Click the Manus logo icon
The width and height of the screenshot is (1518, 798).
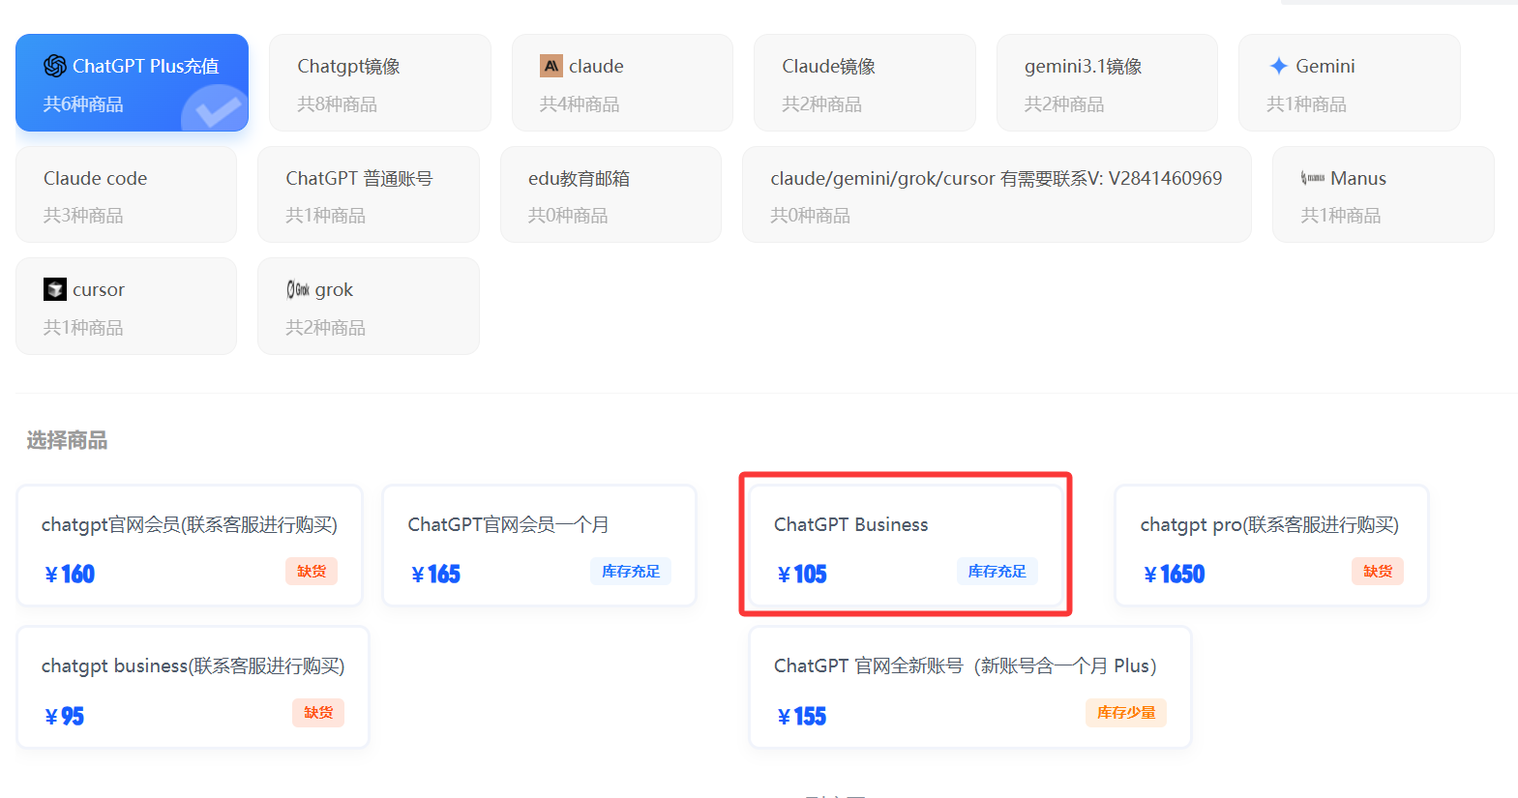coord(1312,178)
